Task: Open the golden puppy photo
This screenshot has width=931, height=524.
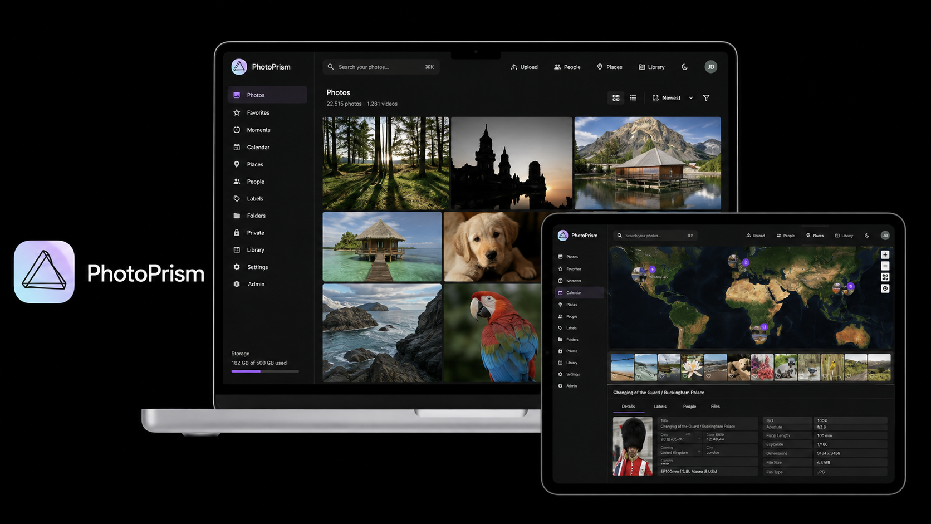Action: [492, 247]
